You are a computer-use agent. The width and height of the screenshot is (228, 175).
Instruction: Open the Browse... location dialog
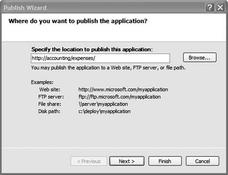(x=200, y=58)
